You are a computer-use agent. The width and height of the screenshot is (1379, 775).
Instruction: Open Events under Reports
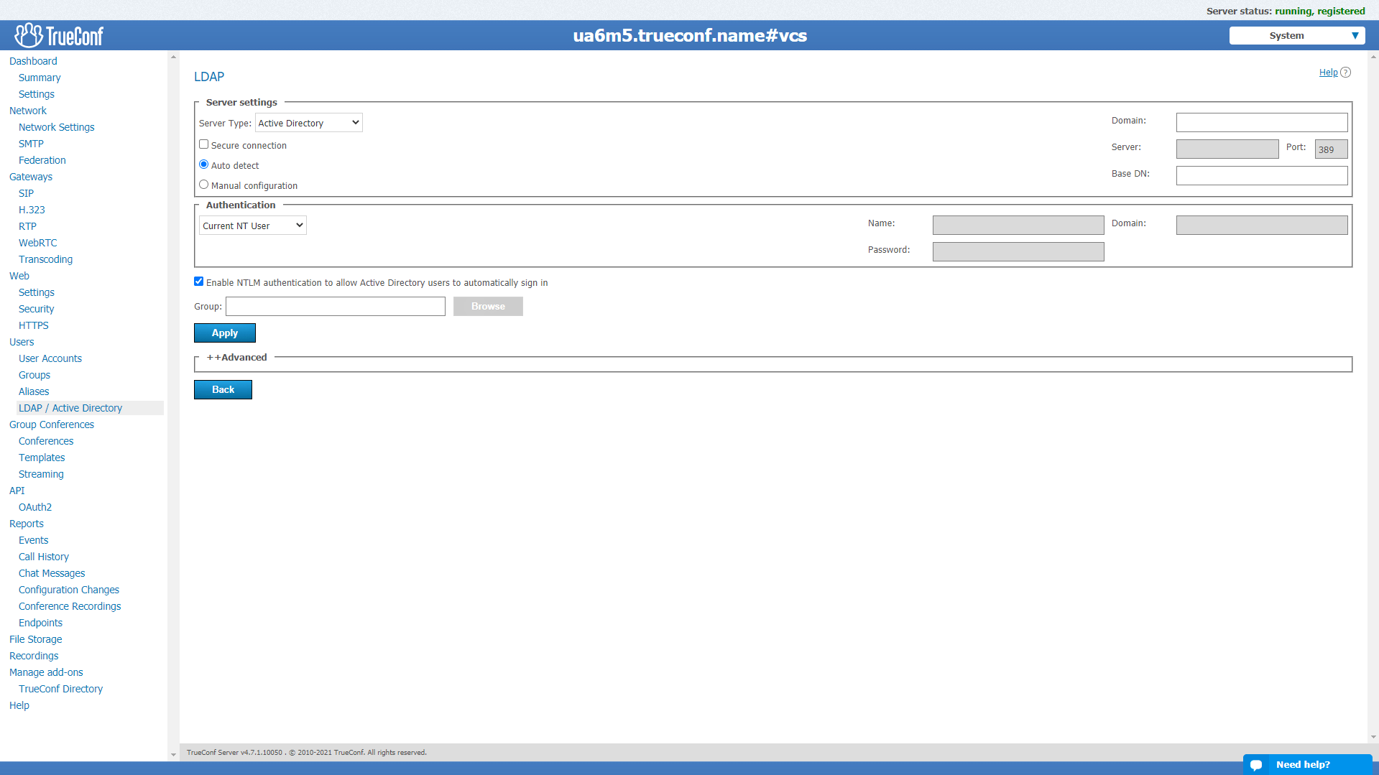[x=34, y=540]
